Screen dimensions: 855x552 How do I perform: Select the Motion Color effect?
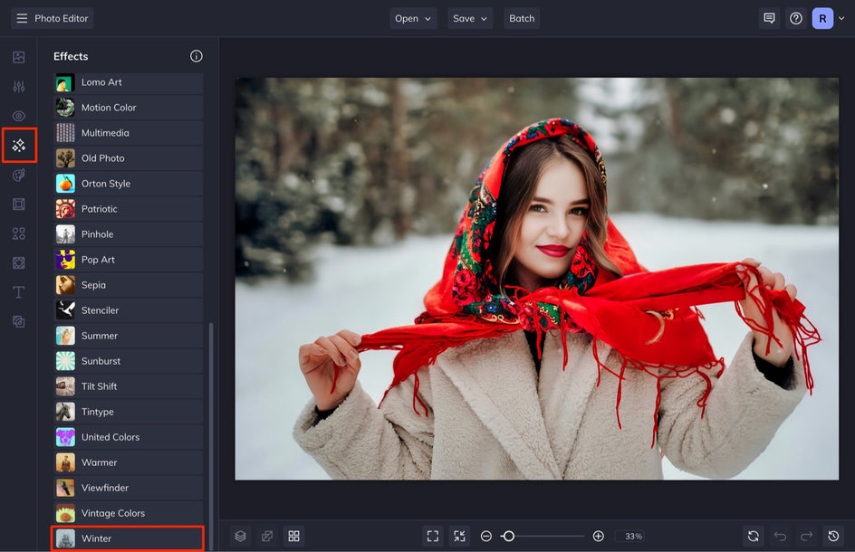click(x=129, y=108)
